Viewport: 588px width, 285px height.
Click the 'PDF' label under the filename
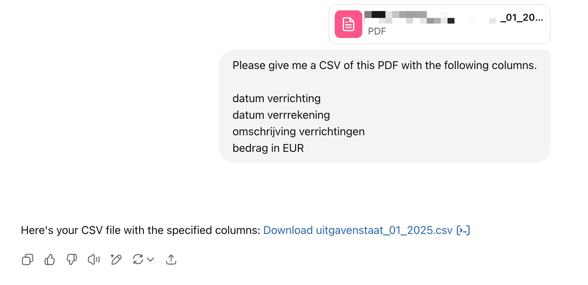point(377,31)
